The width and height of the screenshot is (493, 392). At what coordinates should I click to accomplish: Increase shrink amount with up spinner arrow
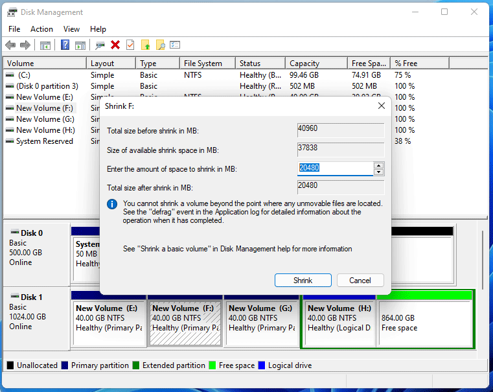tap(378, 165)
